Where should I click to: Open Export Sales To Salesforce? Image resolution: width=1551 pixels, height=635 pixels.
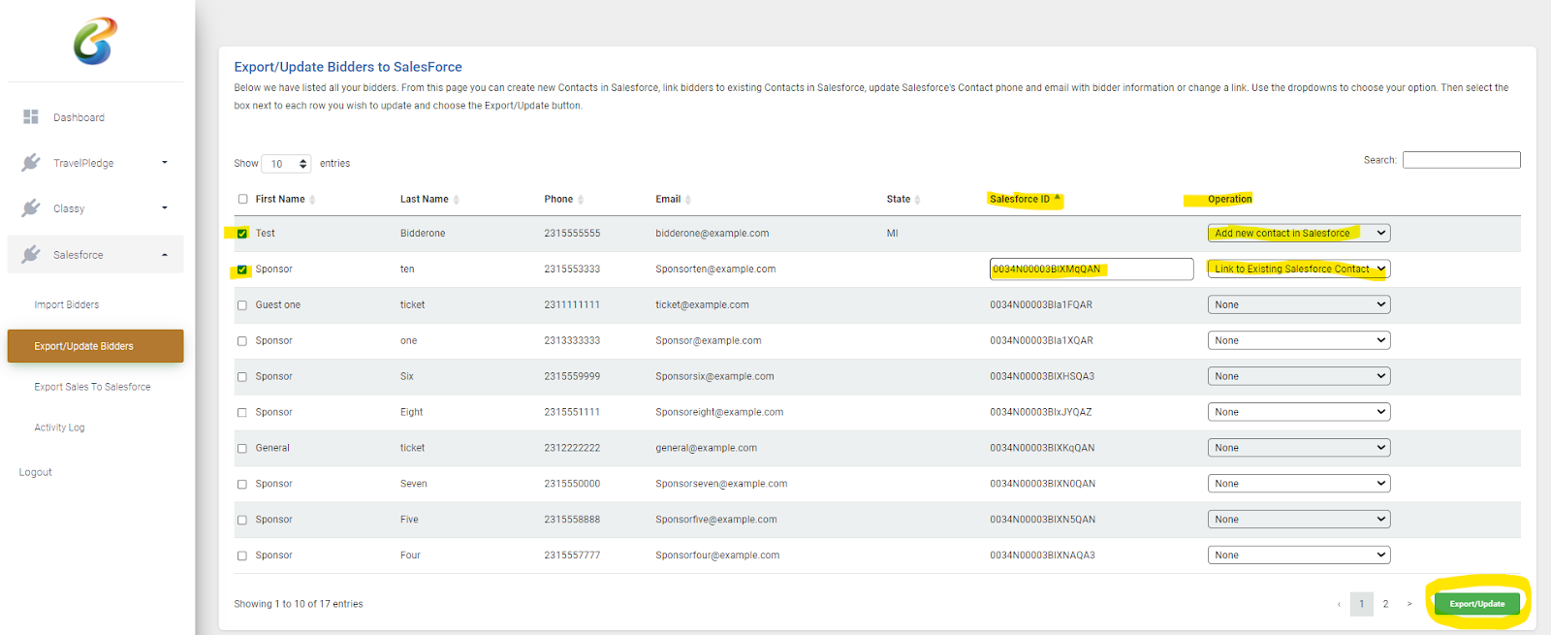coord(92,387)
